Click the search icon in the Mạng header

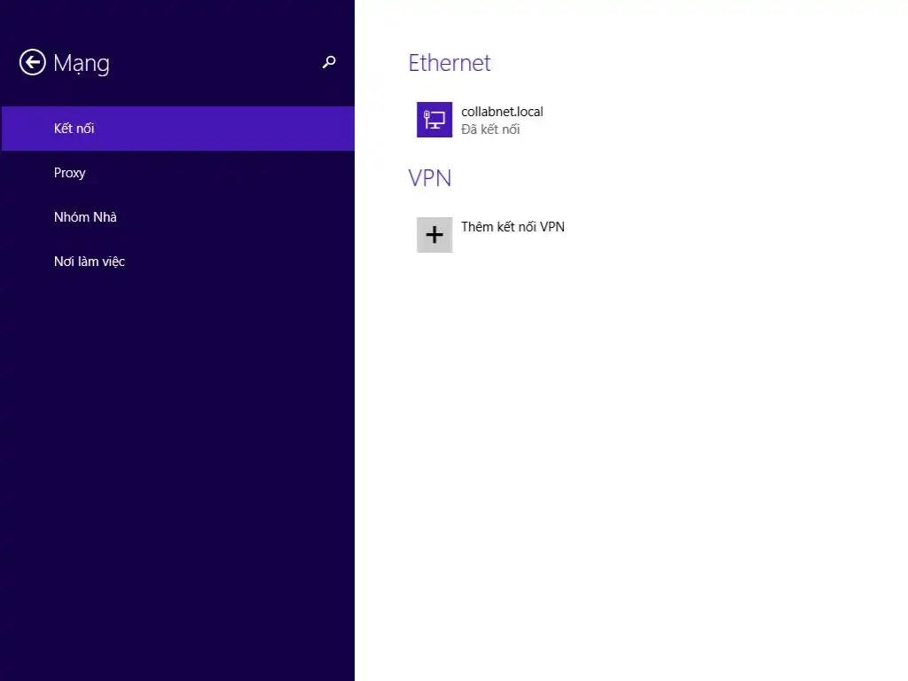pyautogui.click(x=329, y=62)
